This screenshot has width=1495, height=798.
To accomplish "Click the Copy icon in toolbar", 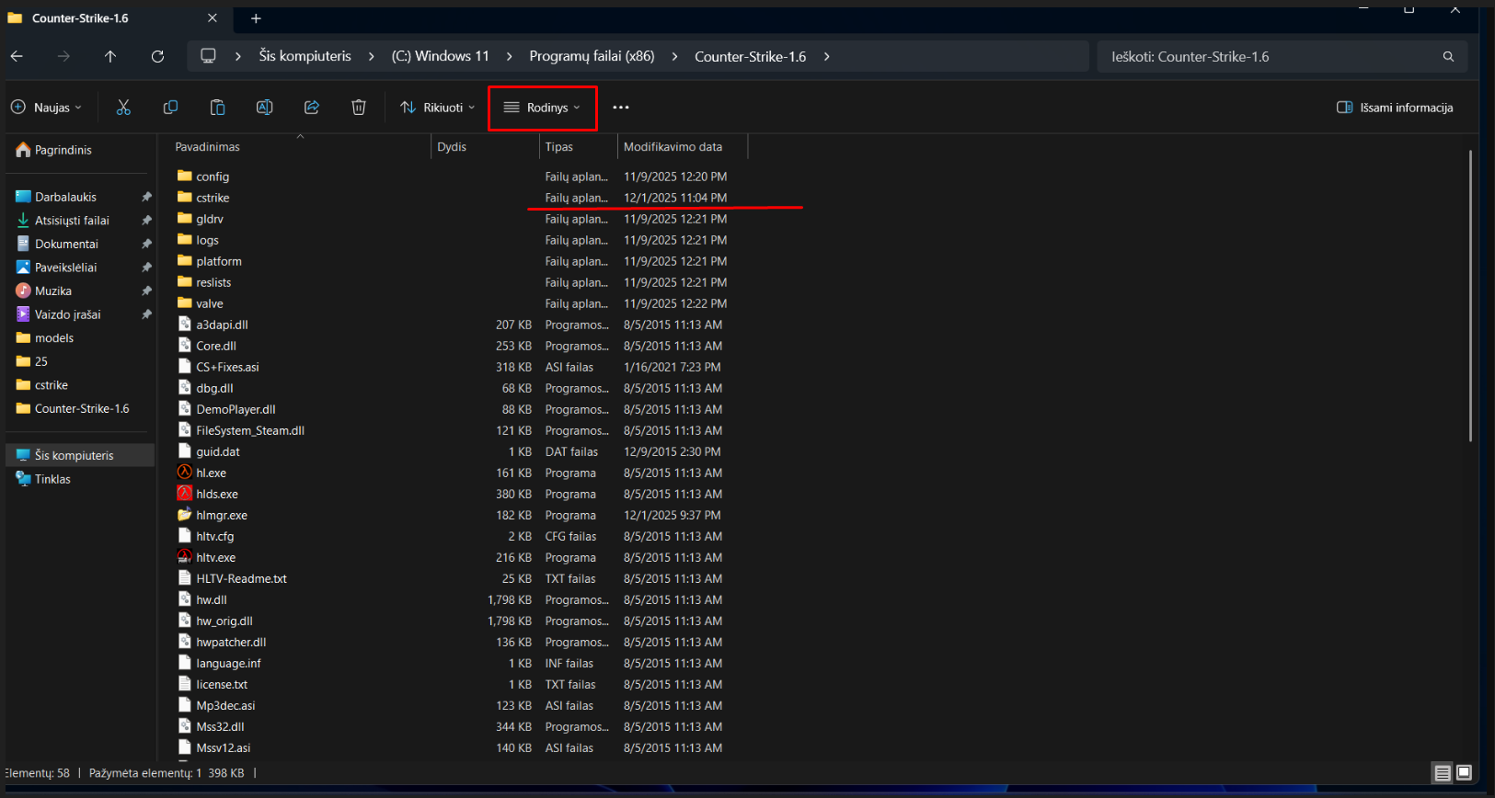I will [x=170, y=108].
